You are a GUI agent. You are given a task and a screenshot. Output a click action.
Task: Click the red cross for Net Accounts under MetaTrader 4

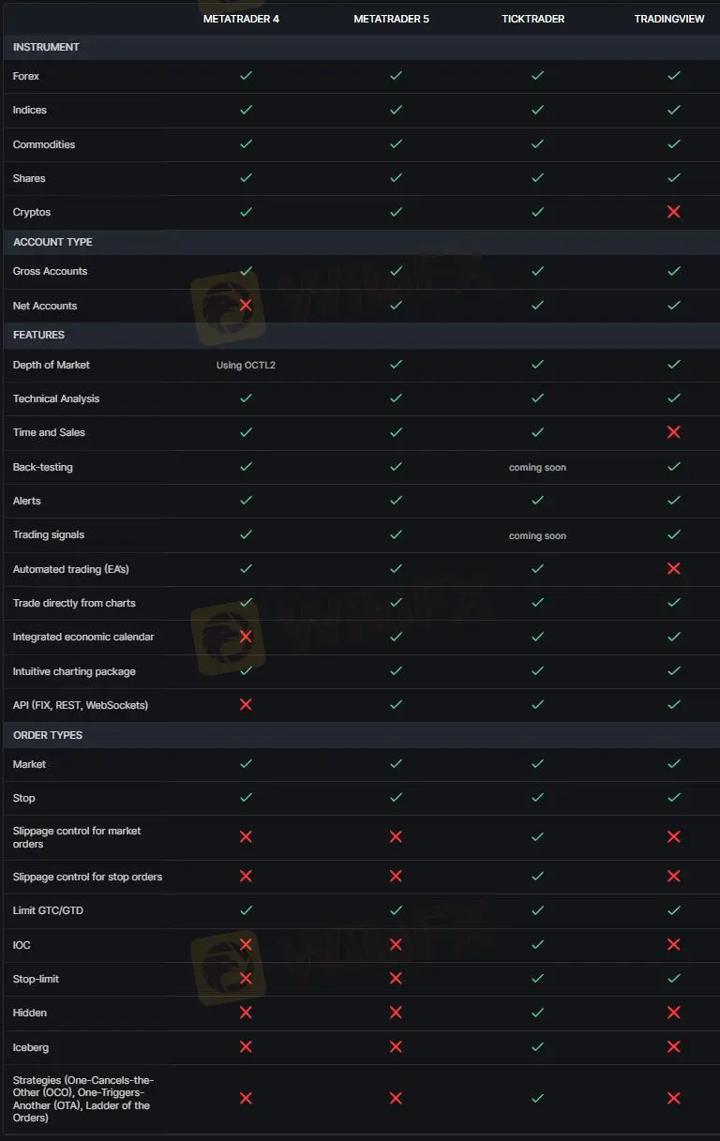(x=246, y=306)
